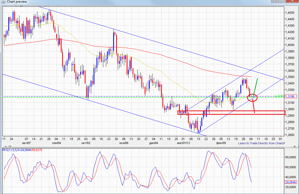Click the 1,3500 price axis label
Viewport: 299px width, 194px height.
point(290,77)
